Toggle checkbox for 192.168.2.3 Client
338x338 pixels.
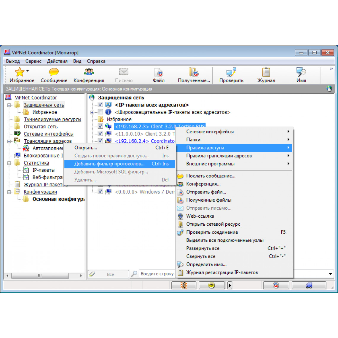[100, 126]
